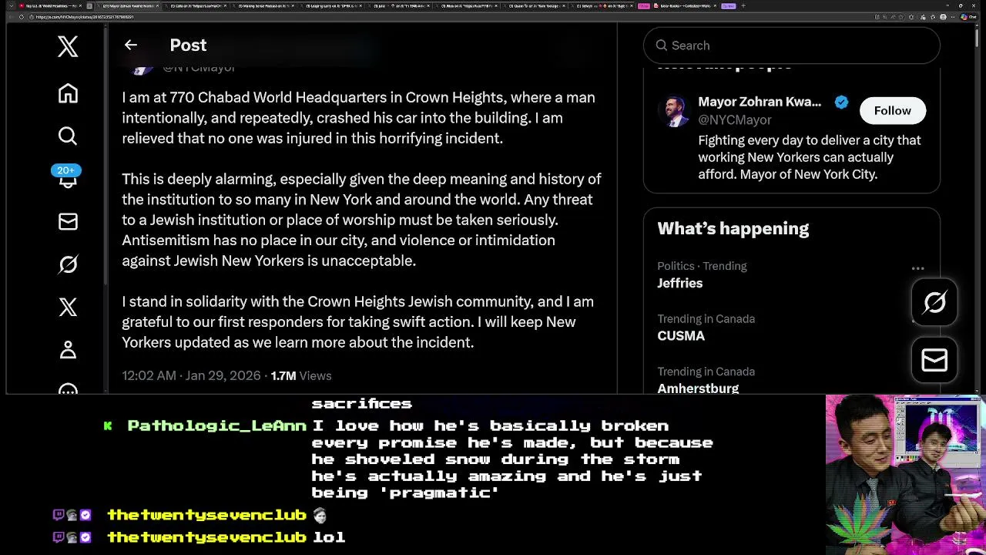This screenshot has height=555, width=986.
Task: Open the CUSMA trending topic
Action: coord(681,335)
